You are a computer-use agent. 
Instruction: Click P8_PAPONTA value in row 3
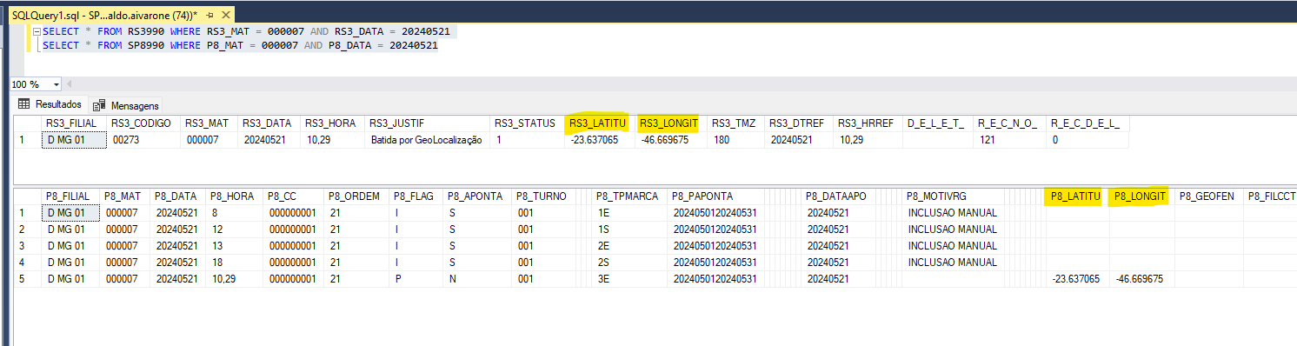click(715, 246)
